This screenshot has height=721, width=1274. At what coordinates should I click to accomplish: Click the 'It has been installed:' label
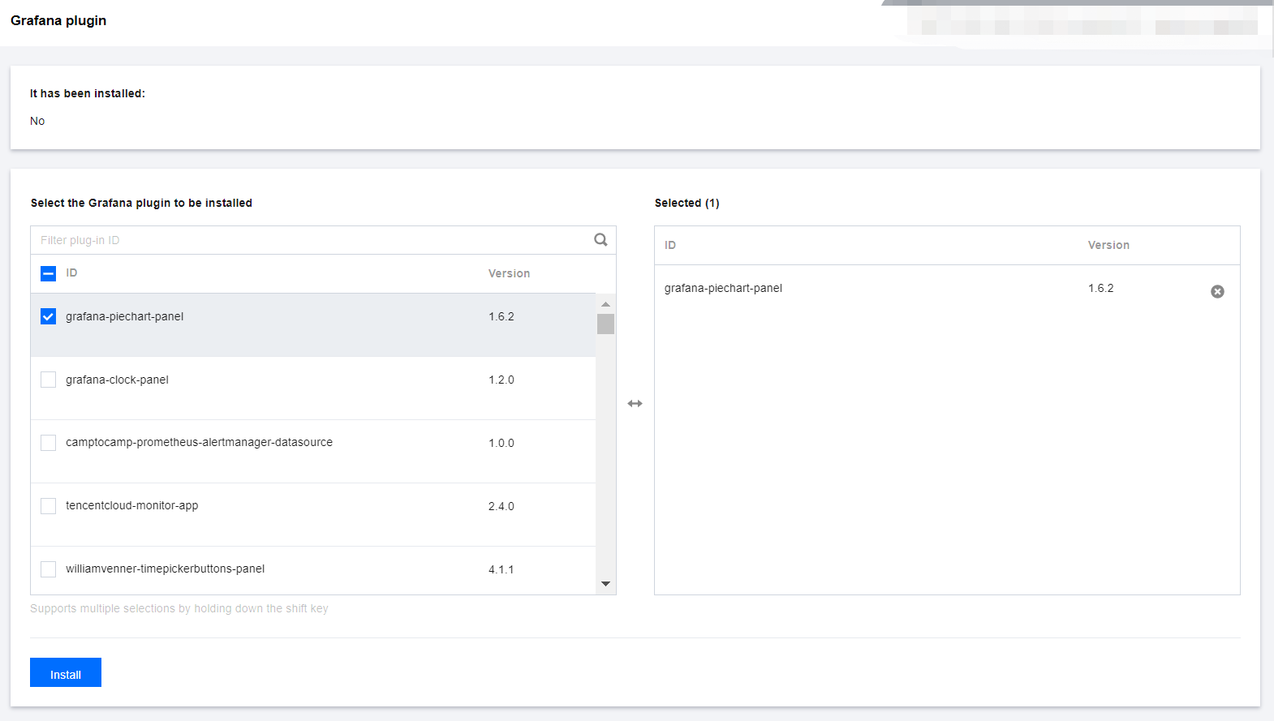[88, 93]
